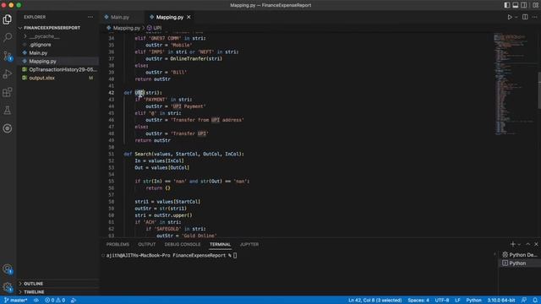
Task: Click line number 51 in gutter
Action: 111,154
